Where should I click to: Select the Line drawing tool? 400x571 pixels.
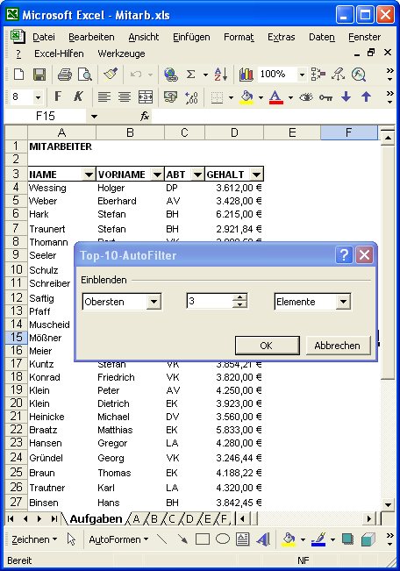click(161, 539)
